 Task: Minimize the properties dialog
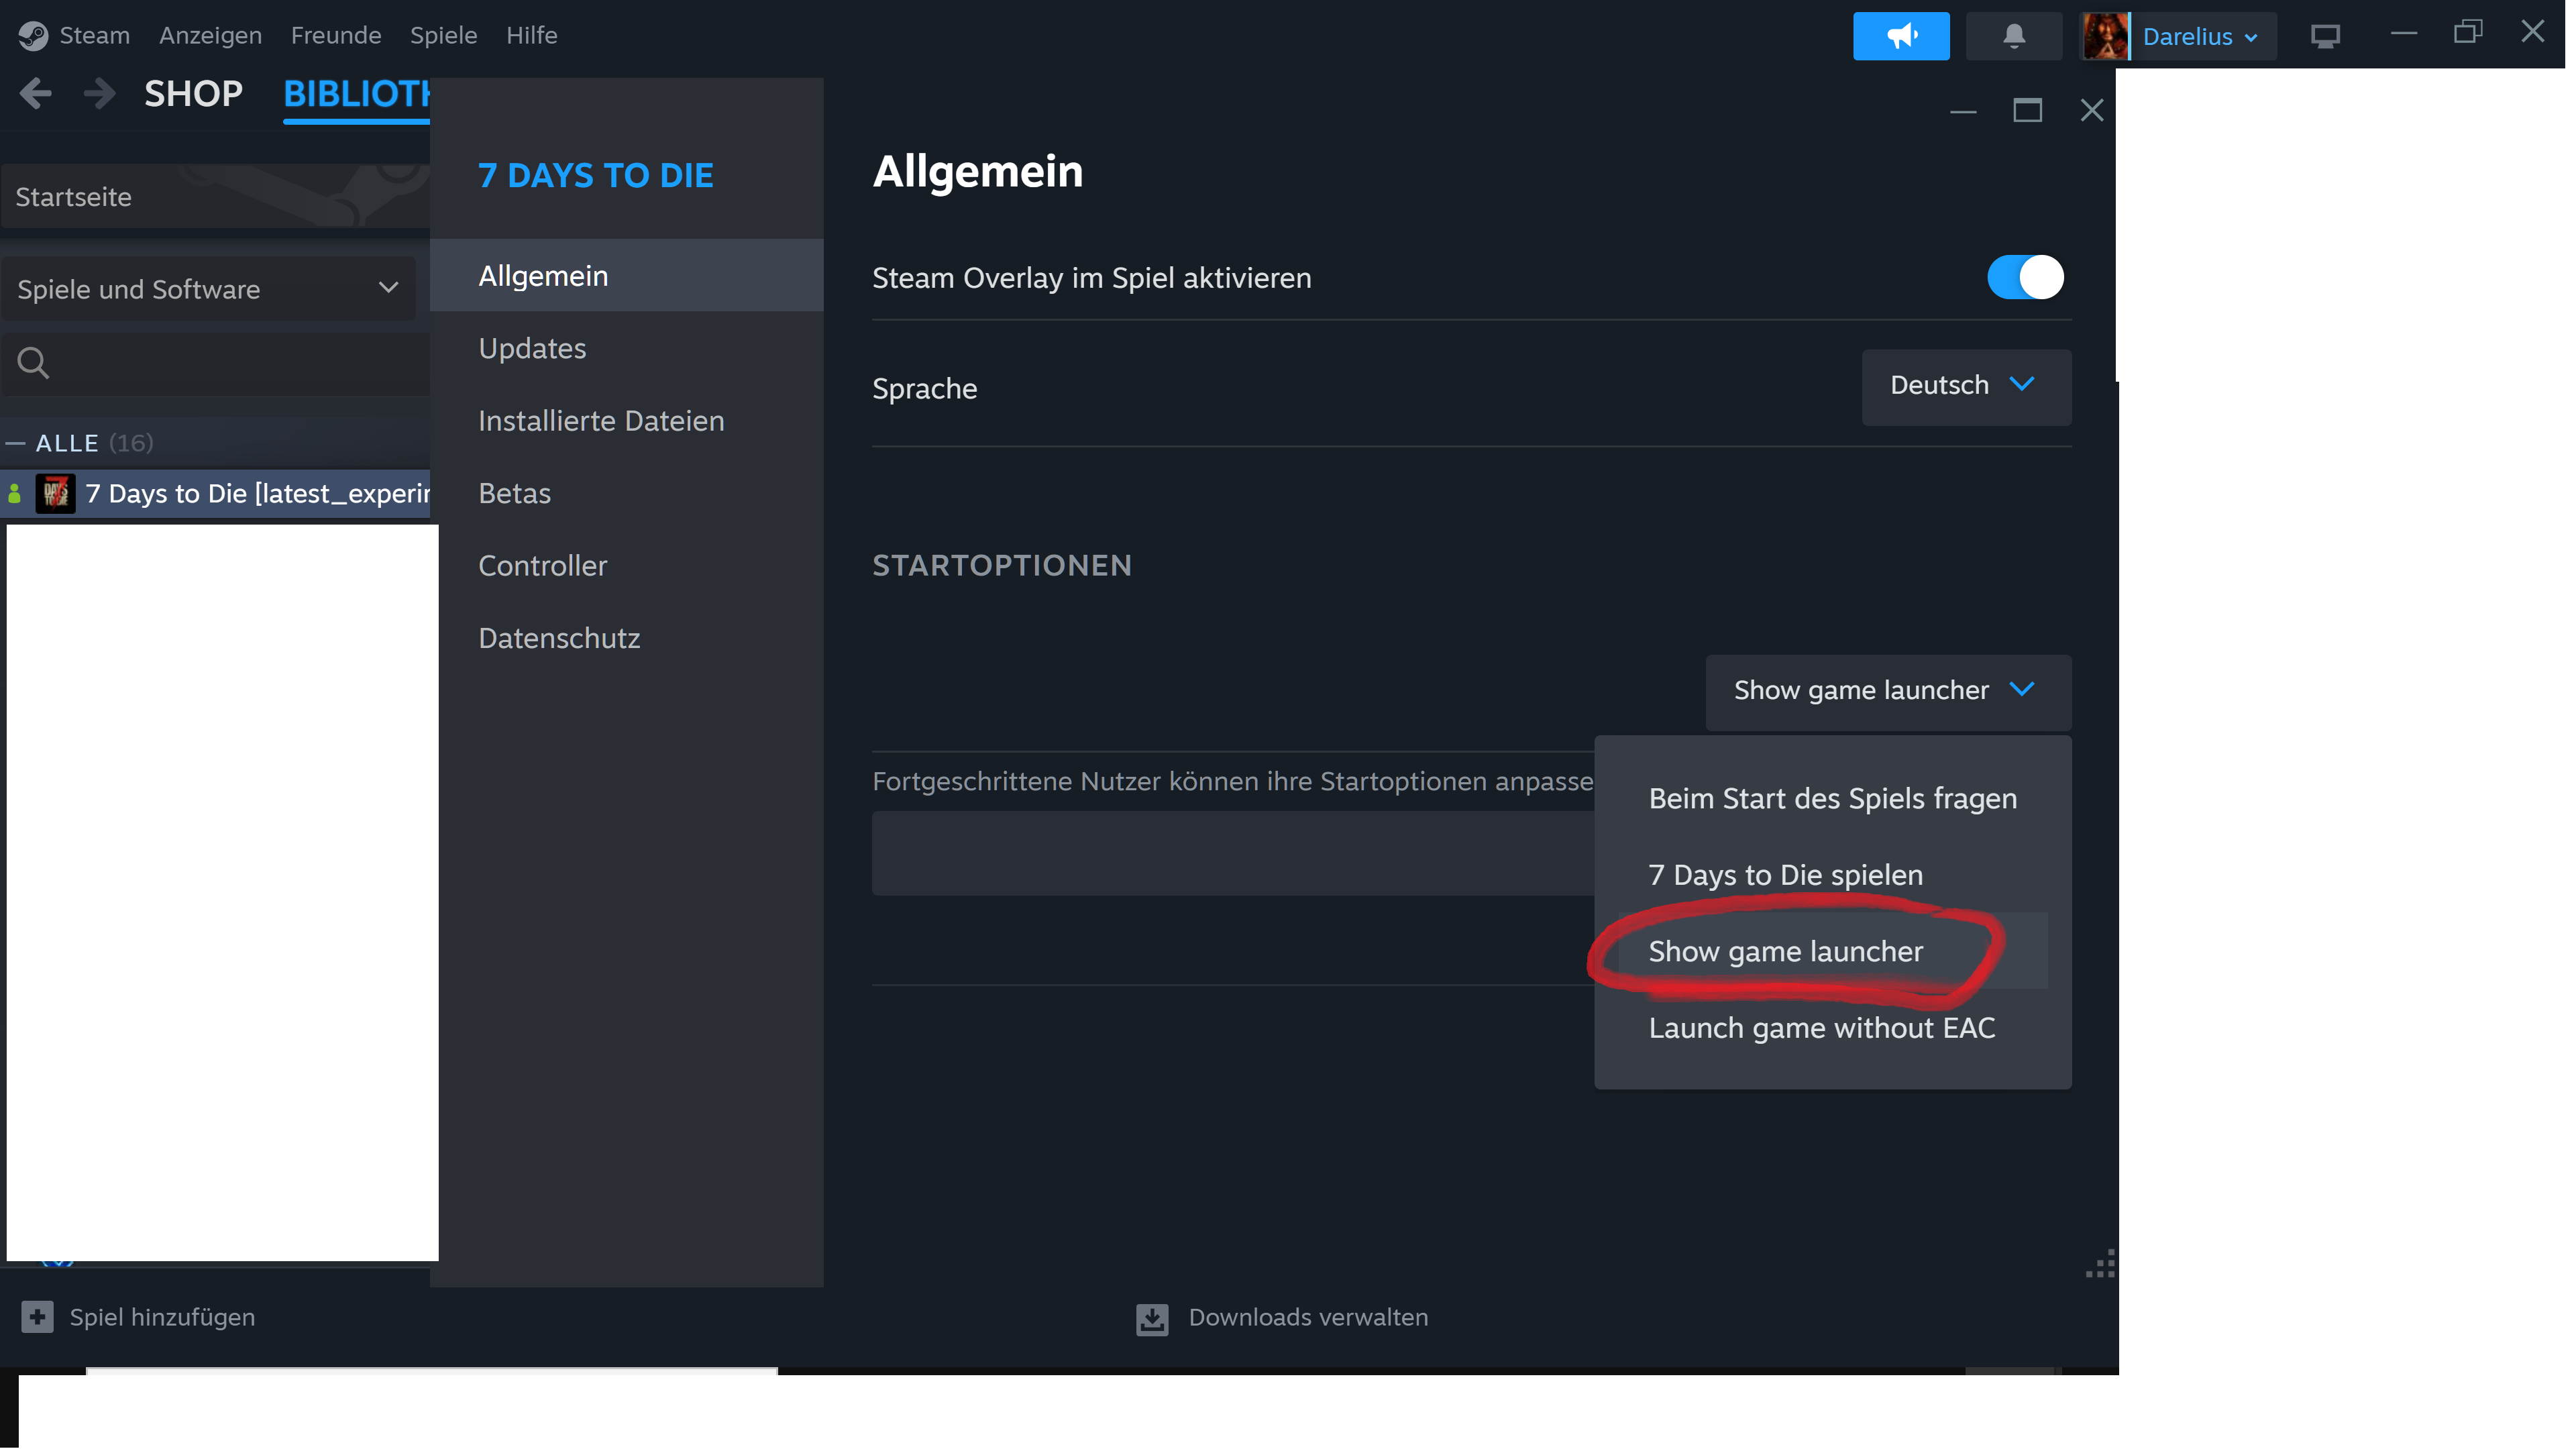click(1963, 111)
